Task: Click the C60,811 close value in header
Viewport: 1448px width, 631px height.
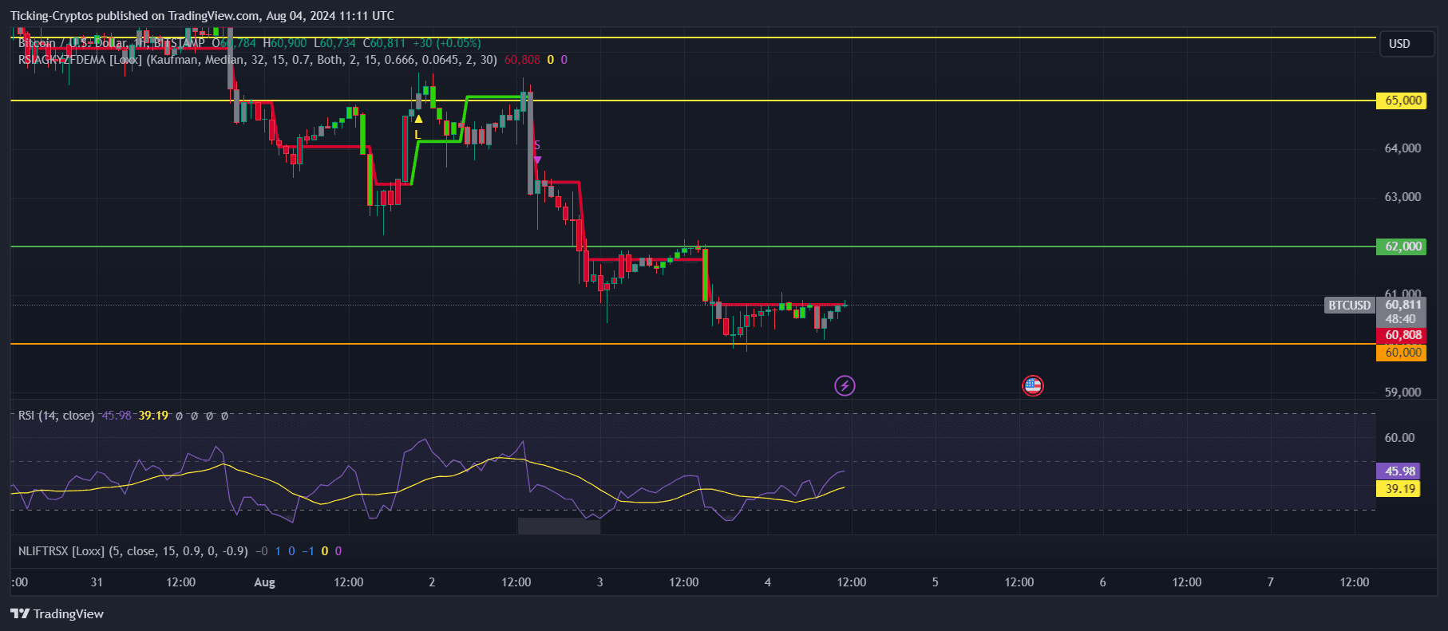Action: click(384, 43)
